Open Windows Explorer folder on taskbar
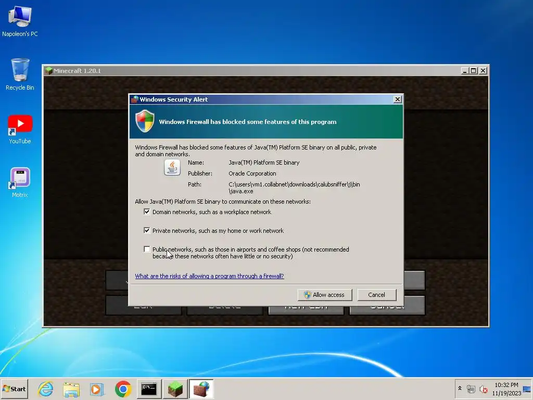The height and width of the screenshot is (400, 533). pyautogui.click(x=71, y=389)
